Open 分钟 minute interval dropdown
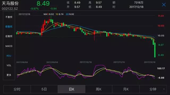 click(153, 89)
